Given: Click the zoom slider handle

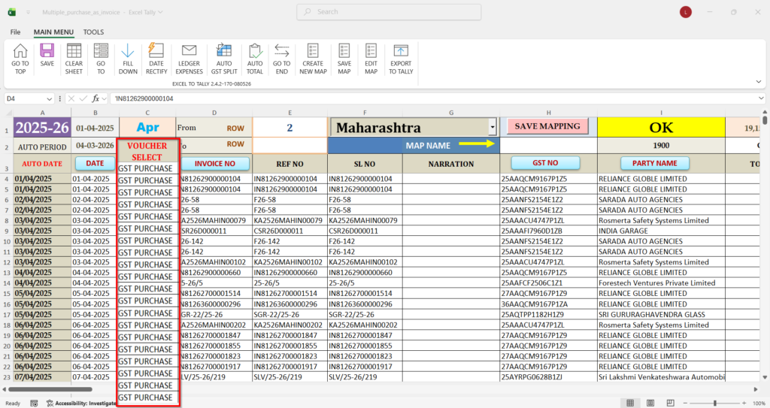Looking at the screenshot, I should (715, 403).
